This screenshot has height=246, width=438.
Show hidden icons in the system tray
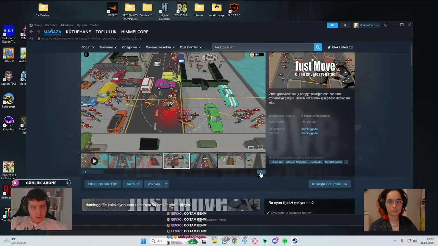[x=395, y=241]
